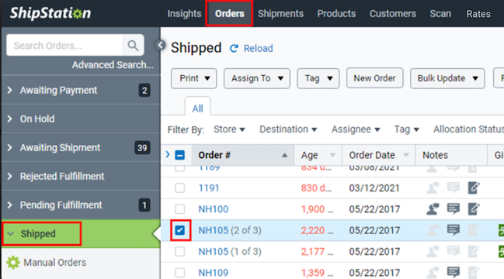Check the box for order NH100
The image size is (504, 279).
(180, 209)
